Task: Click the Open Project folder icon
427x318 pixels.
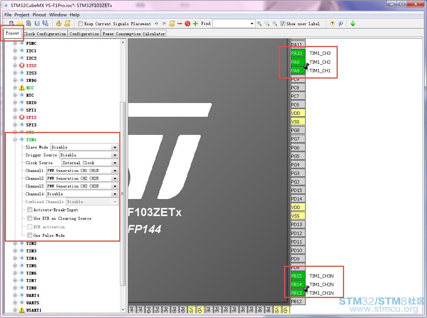Action: (x=20, y=23)
